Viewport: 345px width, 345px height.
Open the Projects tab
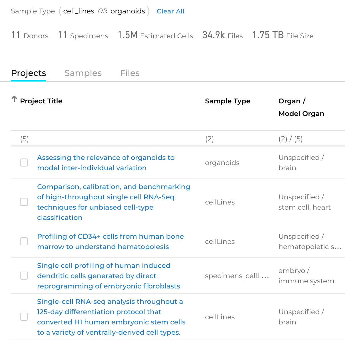28,73
